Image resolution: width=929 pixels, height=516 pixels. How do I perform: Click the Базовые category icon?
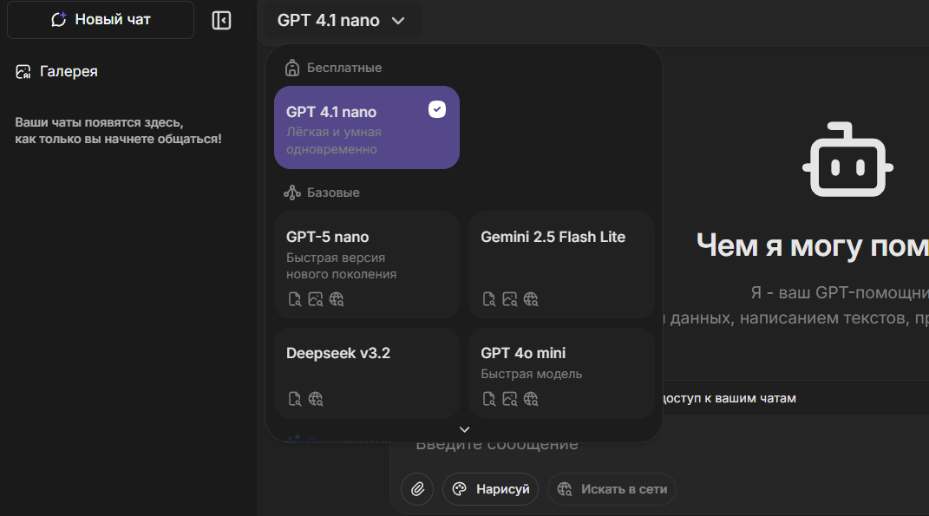[292, 193]
